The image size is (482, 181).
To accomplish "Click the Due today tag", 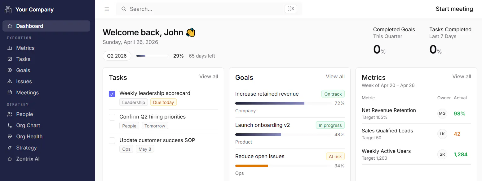I will (163, 102).
